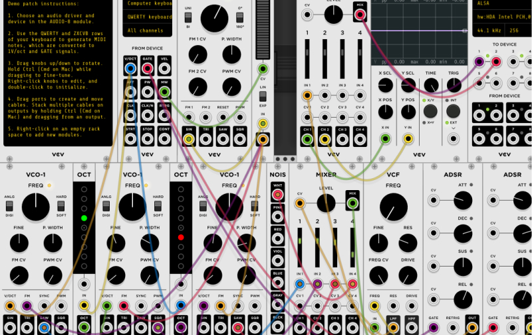
Task: Click the ATT knob on the first ADSR
Action: 463,200
